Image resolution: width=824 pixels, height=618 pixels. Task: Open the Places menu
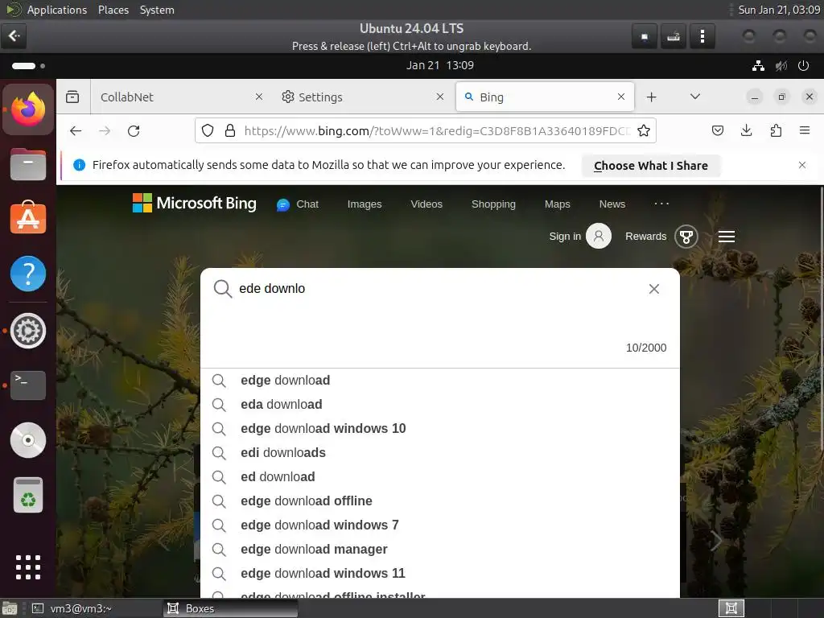point(113,10)
